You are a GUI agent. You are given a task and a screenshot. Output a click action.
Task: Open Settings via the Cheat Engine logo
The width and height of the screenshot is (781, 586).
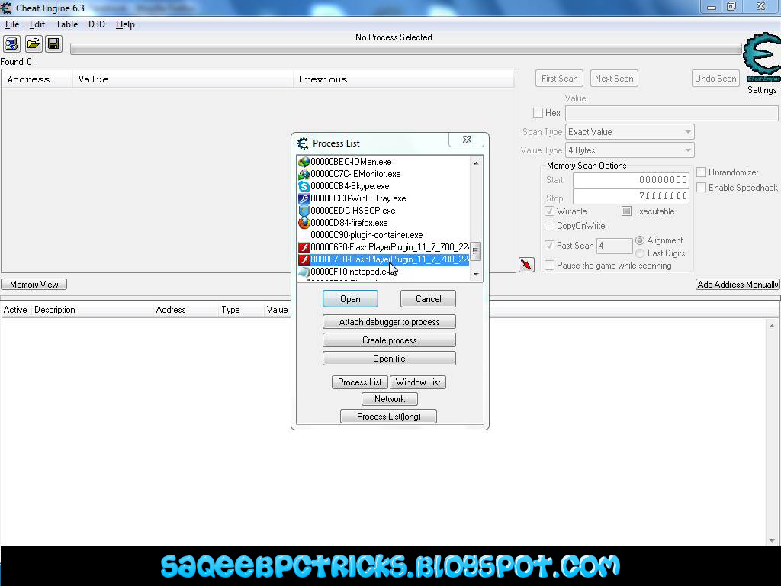click(x=762, y=58)
